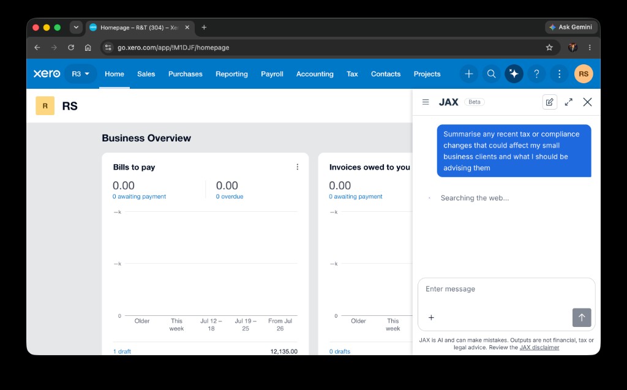Viewport: 627px width, 390px height.
Task: Open the 0 overdue bills link
Action: (x=230, y=197)
